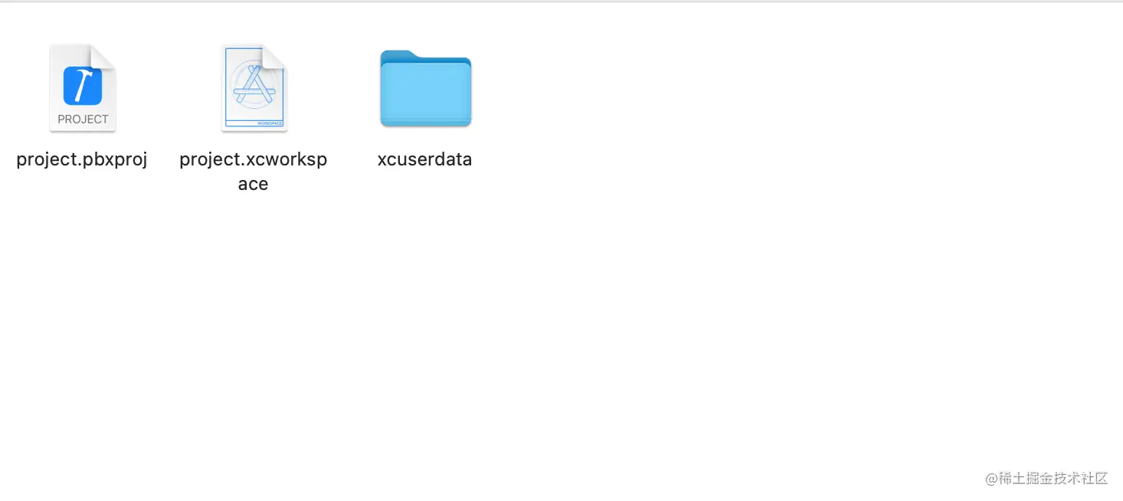Click the folded corner of xcworkspace document icon
This screenshot has height=501, width=1123.
(275, 56)
